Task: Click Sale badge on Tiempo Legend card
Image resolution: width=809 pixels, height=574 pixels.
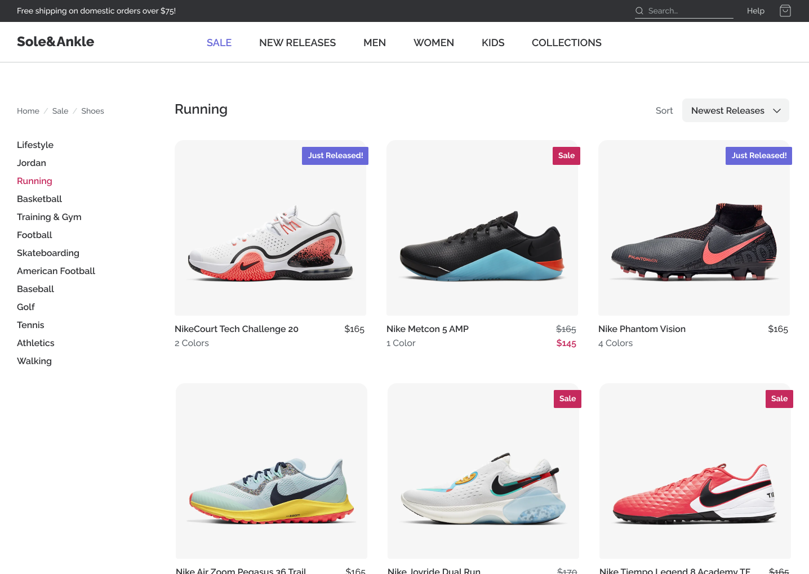Action: click(x=779, y=399)
